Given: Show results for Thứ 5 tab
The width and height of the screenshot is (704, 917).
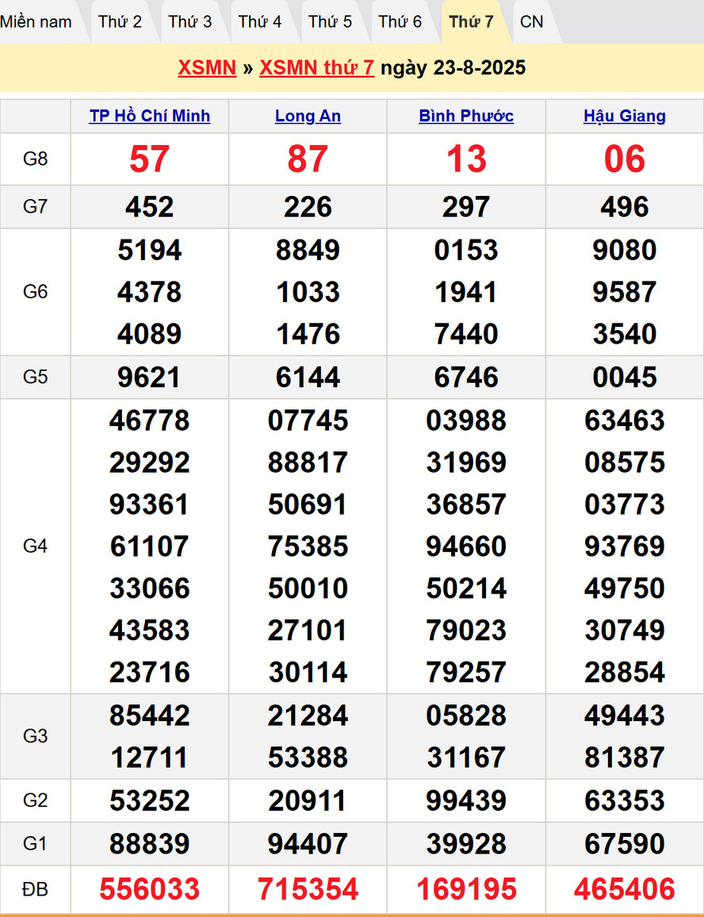Looking at the screenshot, I should [330, 21].
